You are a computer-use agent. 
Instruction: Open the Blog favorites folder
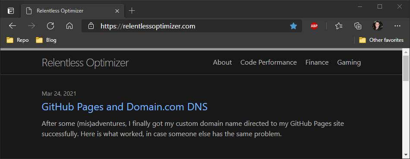pos(46,40)
